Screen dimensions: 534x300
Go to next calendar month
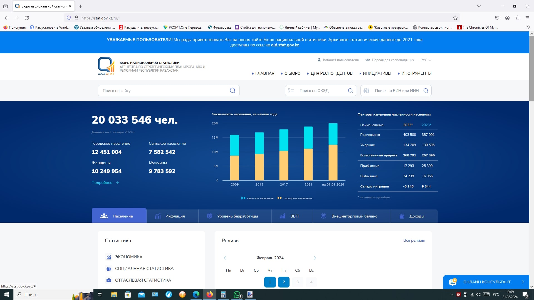(x=315, y=258)
